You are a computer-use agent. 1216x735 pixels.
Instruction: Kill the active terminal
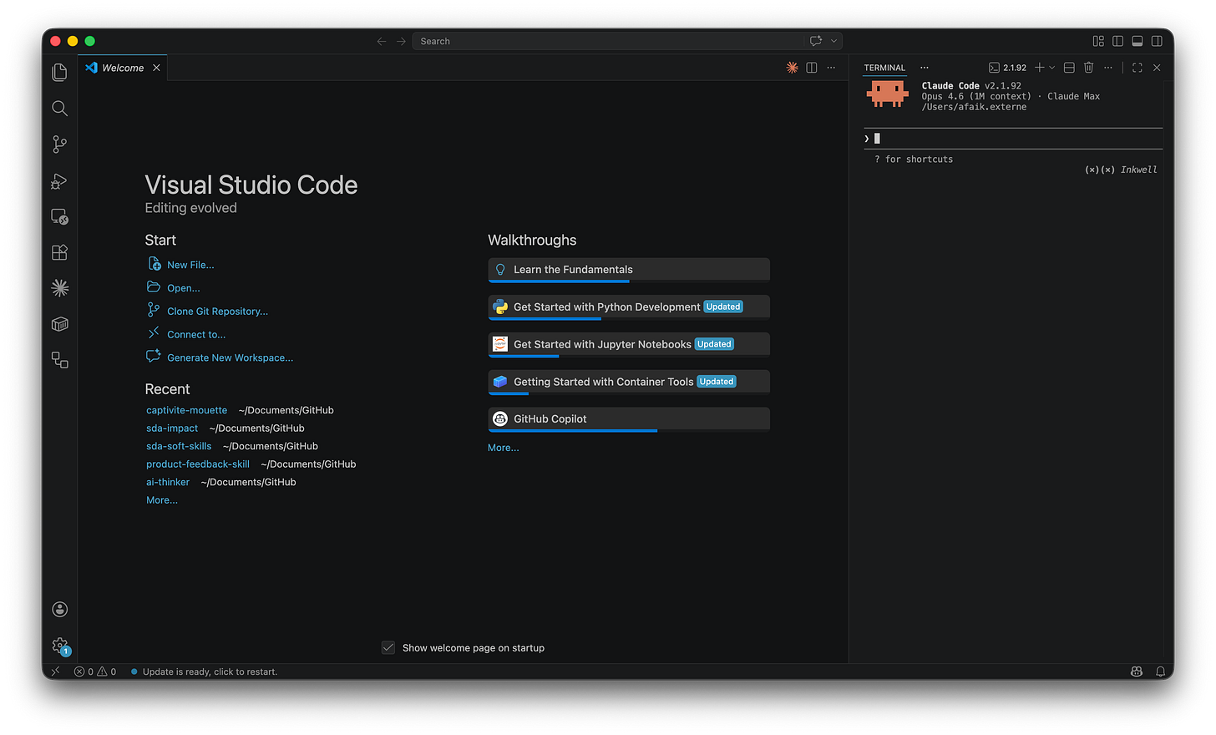pyautogui.click(x=1088, y=68)
